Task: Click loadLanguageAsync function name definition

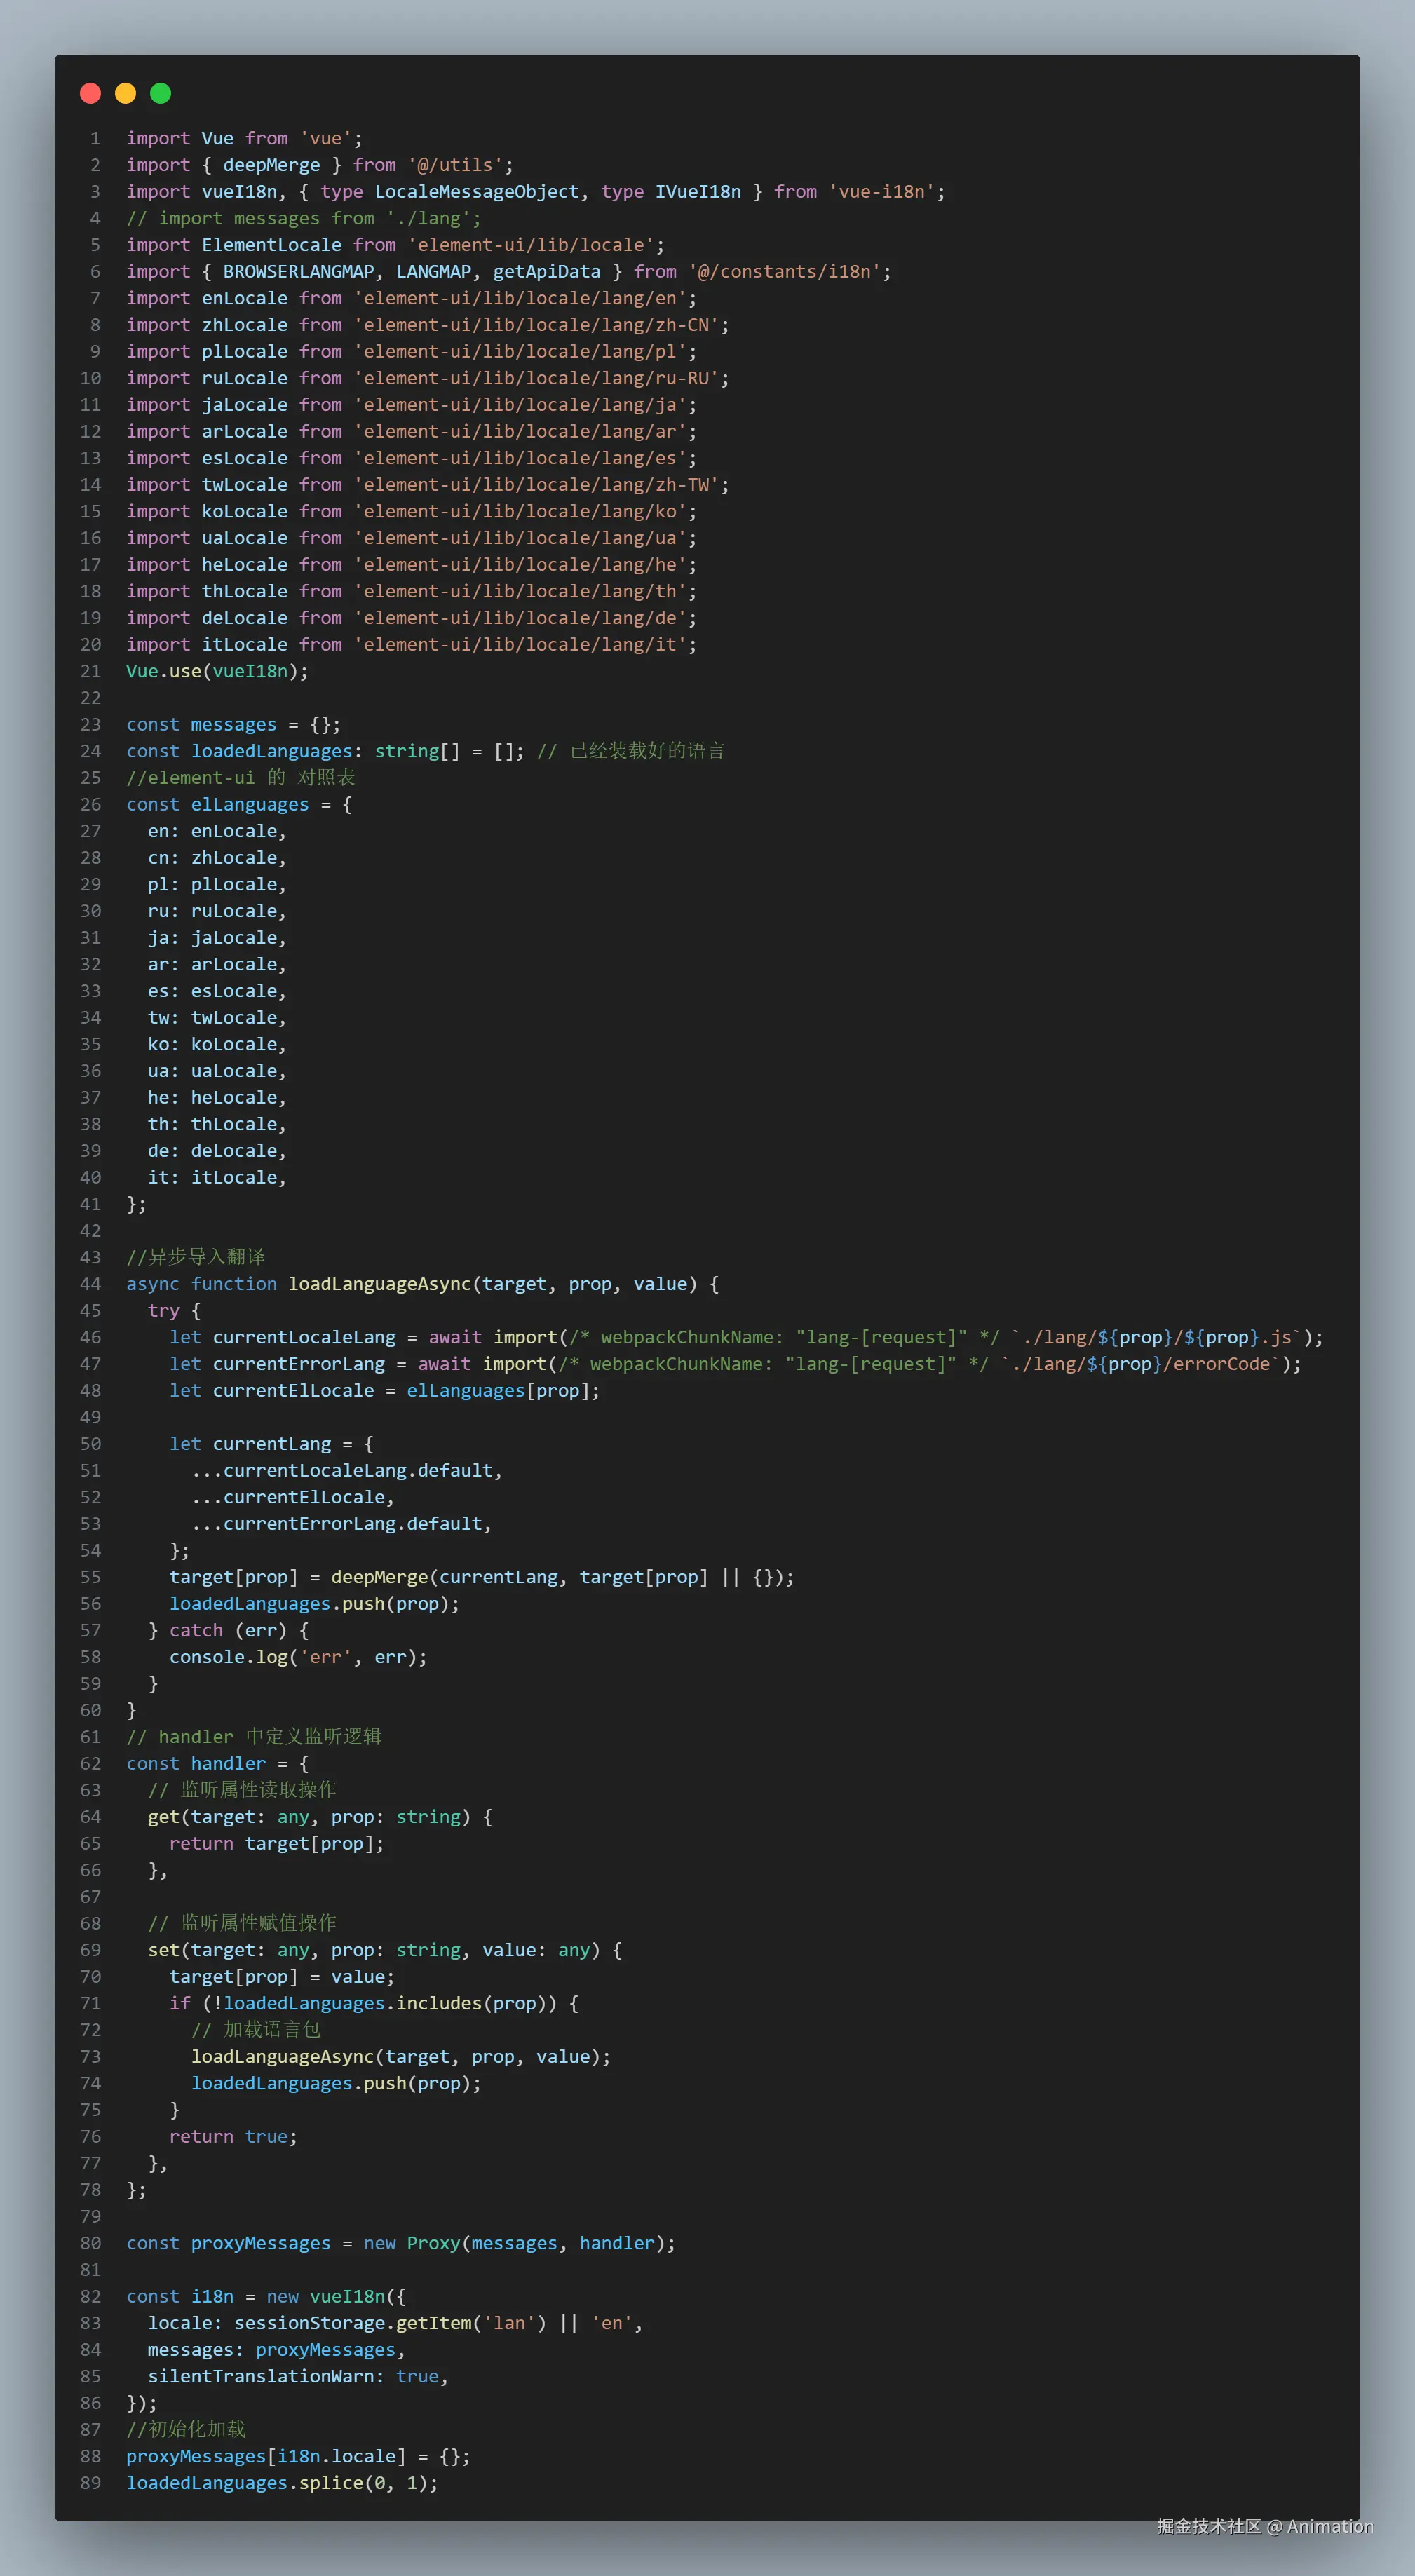Action: (379, 1284)
